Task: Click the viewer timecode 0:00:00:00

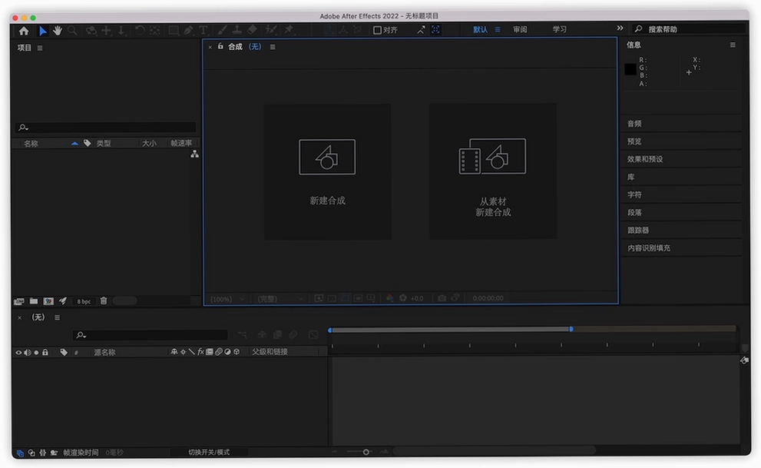Action: click(x=488, y=299)
